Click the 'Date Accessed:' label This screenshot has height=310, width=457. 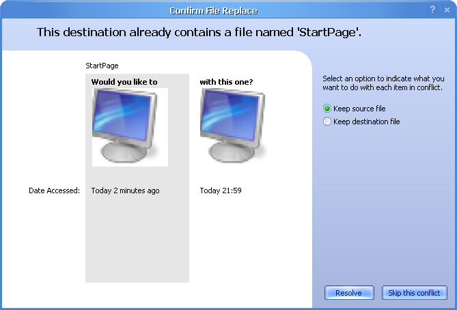(x=54, y=191)
